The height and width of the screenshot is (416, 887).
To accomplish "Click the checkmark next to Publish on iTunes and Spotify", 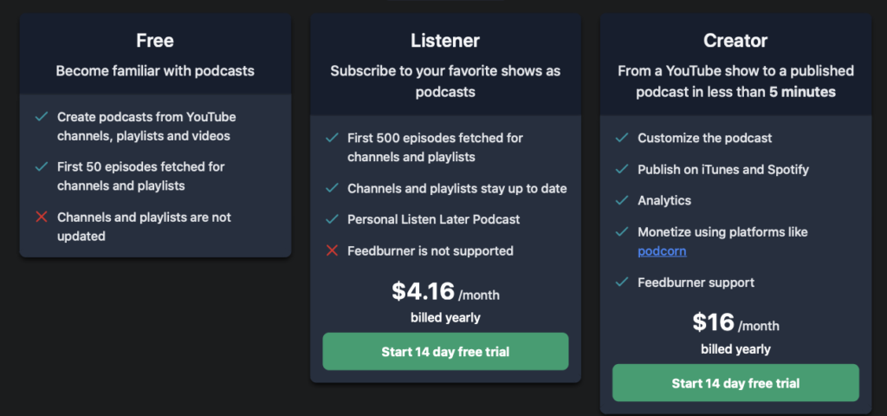I will coord(622,169).
